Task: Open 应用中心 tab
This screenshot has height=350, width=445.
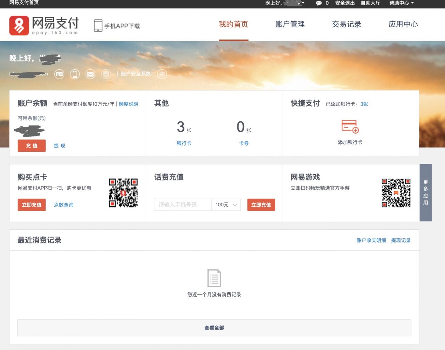Action: point(403,24)
